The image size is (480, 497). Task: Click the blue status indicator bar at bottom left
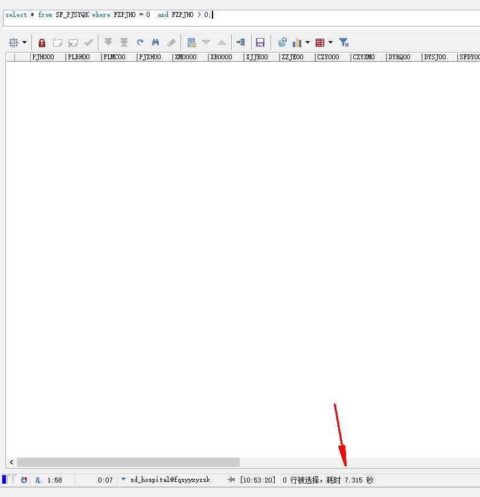[4, 479]
